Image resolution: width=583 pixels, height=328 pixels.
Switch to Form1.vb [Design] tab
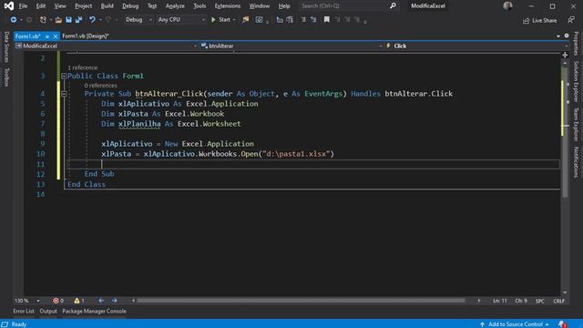point(86,36)
